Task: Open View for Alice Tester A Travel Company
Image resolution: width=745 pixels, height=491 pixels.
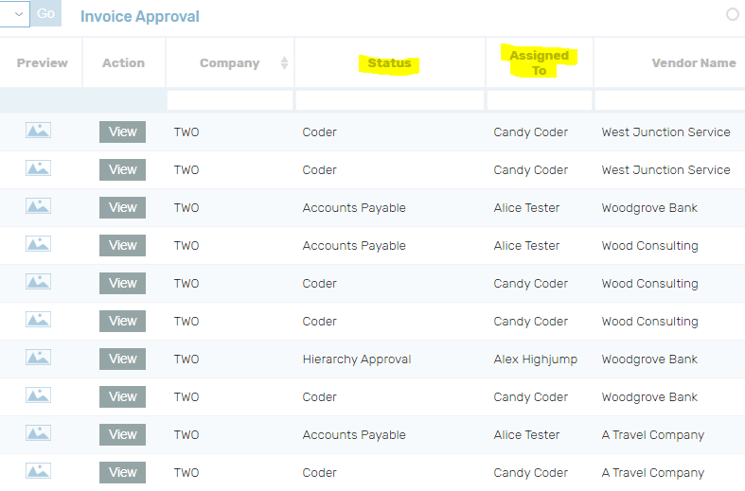Action: click(122, 434)
